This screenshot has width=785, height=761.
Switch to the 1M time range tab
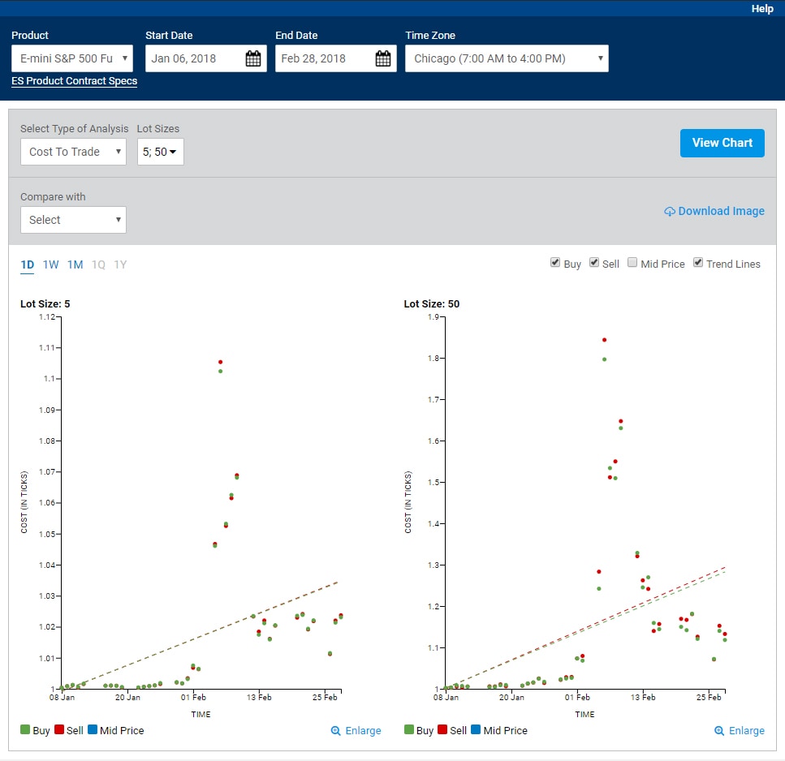tap(75, 264)
